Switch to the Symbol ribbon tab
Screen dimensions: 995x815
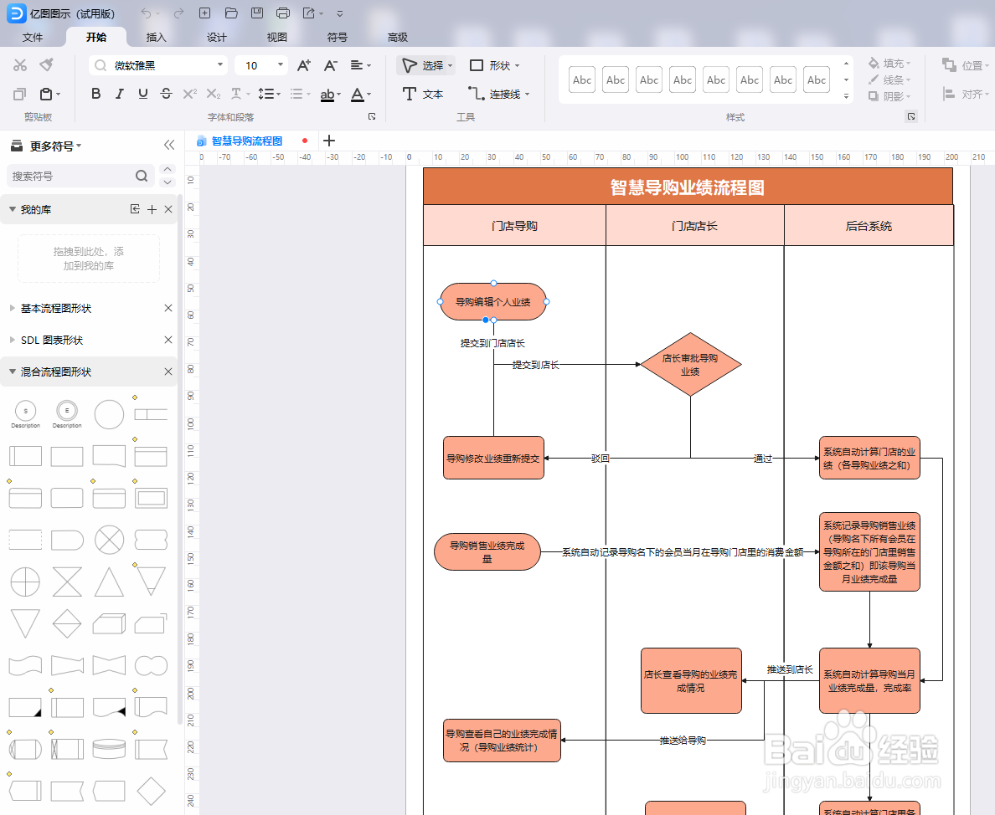337,38
